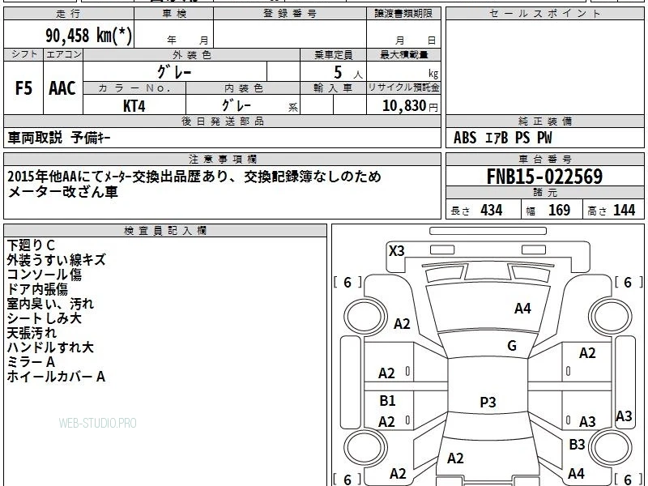Click the 譲渡書類期限 header
Viewport: 648px width, 486px height.
pos(403,14)
